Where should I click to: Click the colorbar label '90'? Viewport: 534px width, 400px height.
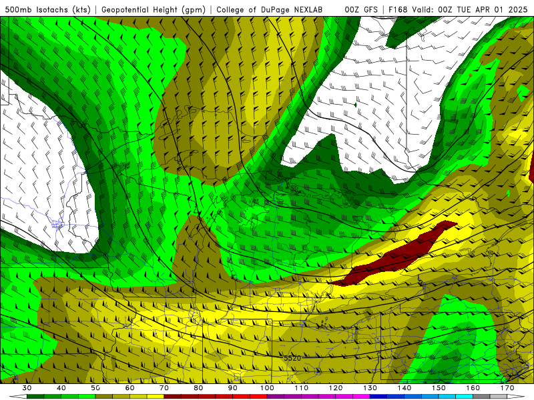(232, 388)
